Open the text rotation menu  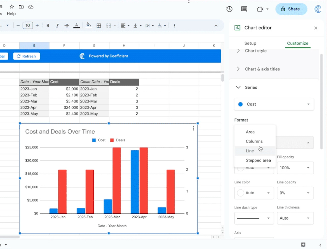click(162, 25)
